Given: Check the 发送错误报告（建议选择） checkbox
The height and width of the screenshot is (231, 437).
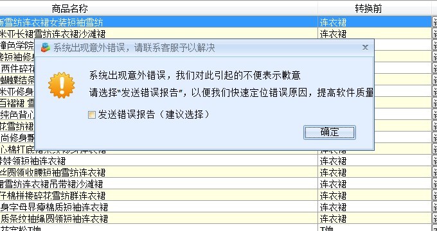Looking at the screenshot, I should pos(92,115).
